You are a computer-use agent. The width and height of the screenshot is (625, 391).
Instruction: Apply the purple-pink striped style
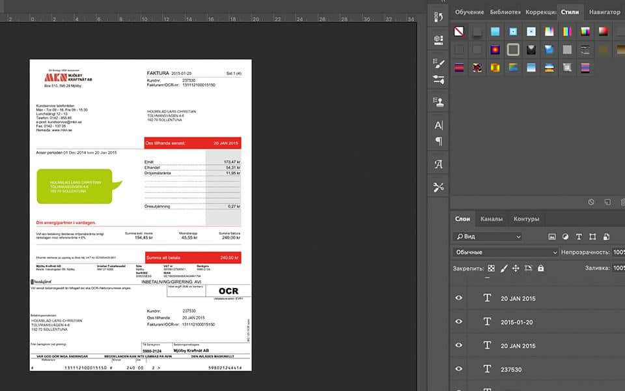(585, 68)
